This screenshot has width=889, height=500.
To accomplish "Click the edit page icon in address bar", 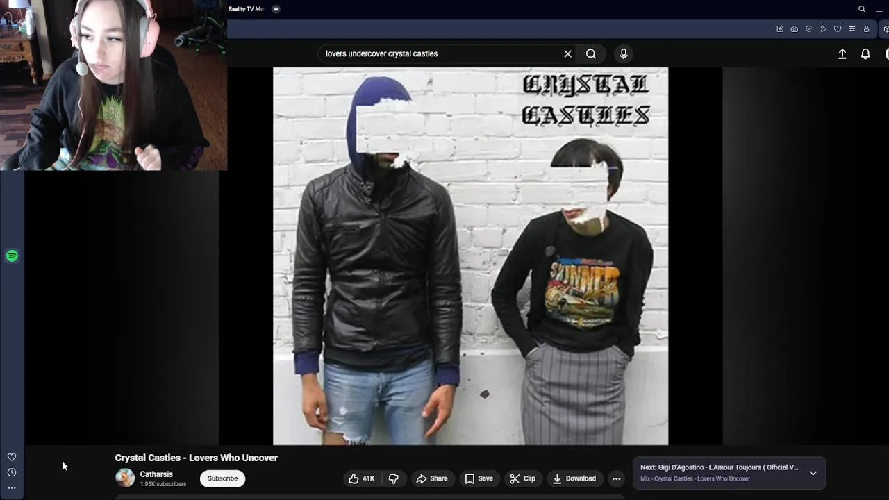I will (780, 29).
